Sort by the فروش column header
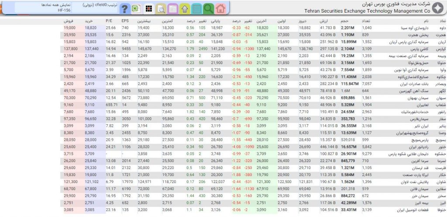Screen dimensions: 447x217 69,21
